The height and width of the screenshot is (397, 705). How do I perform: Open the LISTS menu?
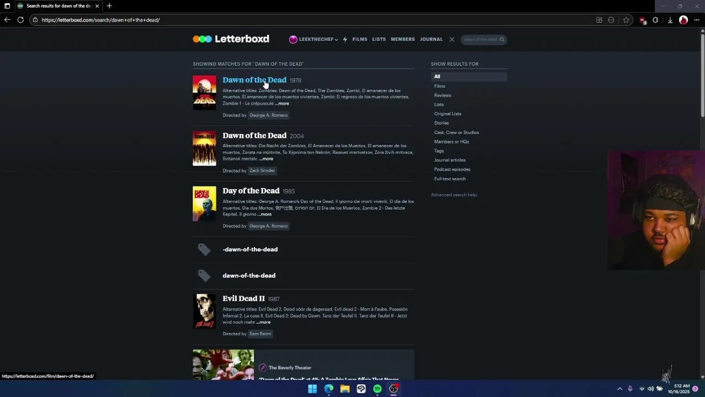[x=379, y=39]
